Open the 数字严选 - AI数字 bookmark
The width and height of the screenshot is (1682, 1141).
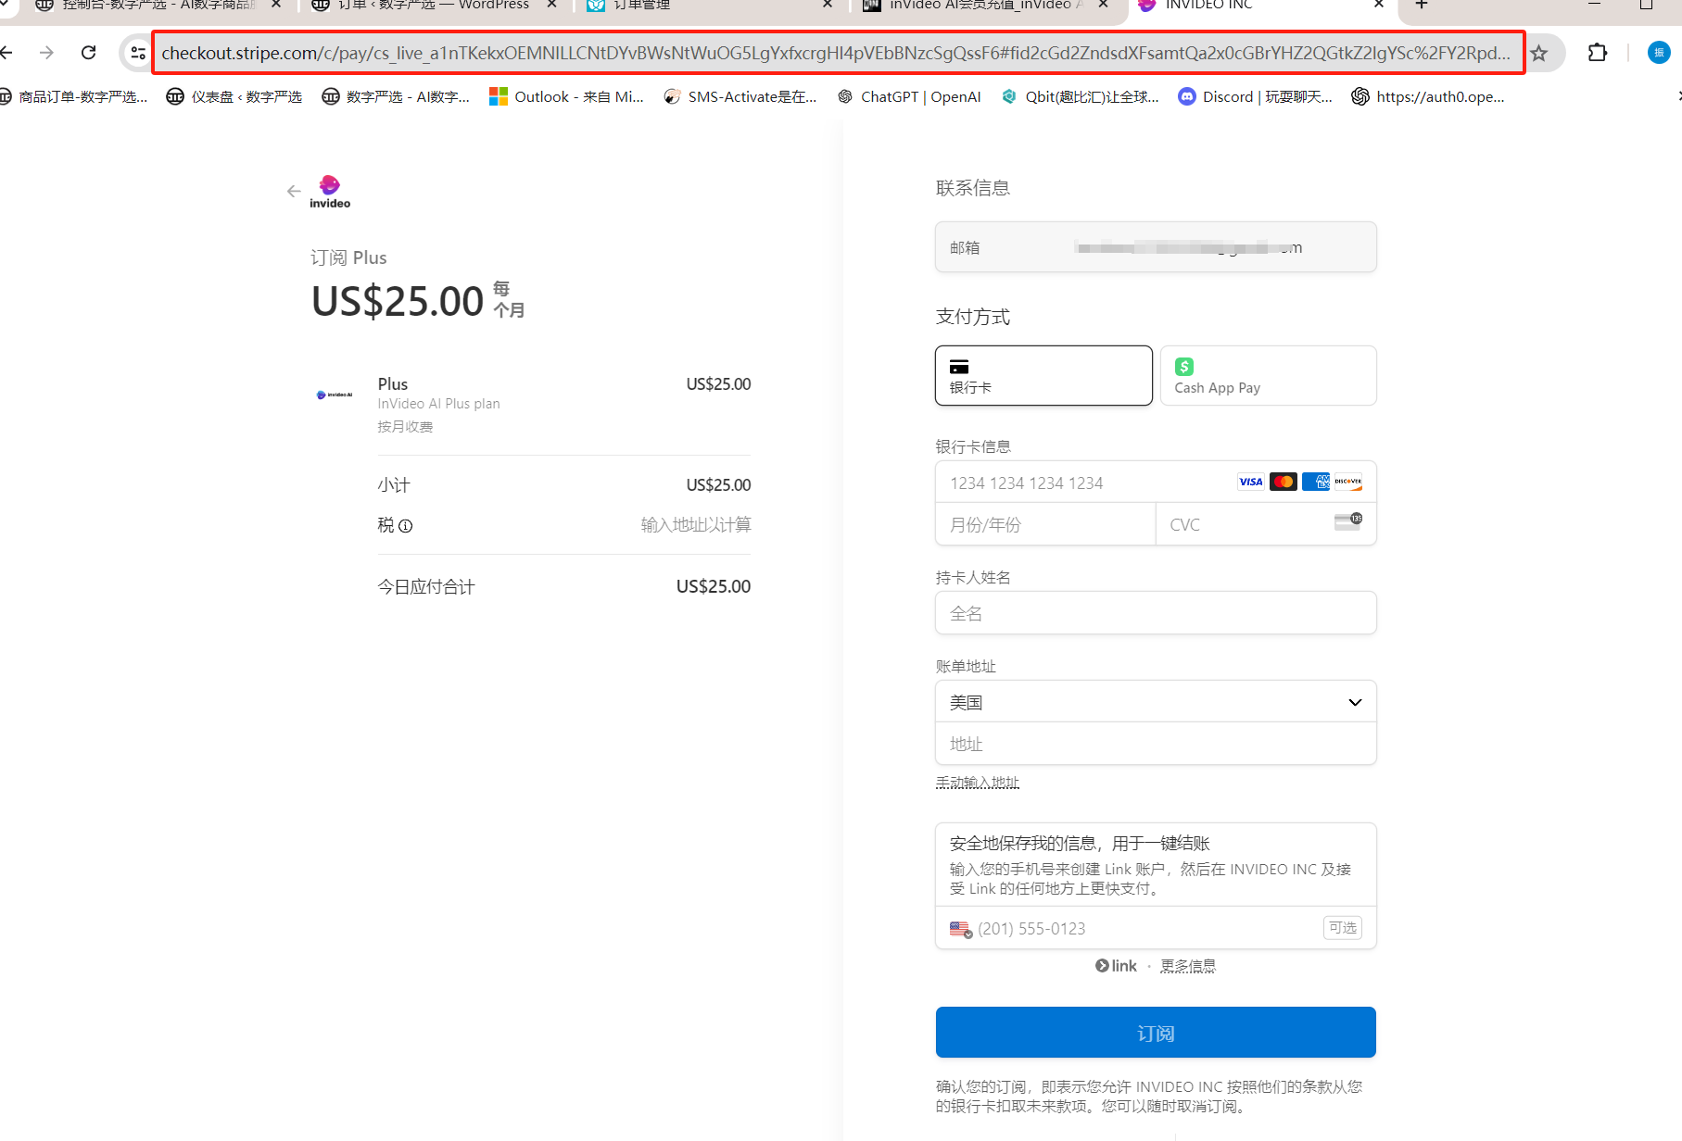coord(396,96)
